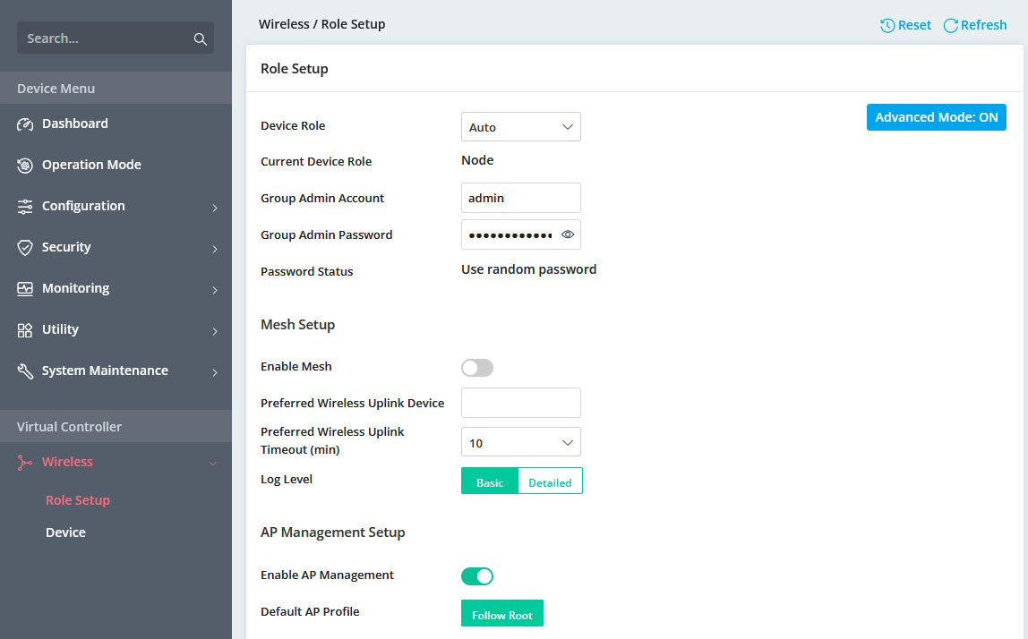Click the Wireless branch icon
Viewport: 1028px width, 639px height.
tap(25, 463)
